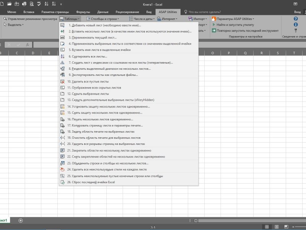The height and width of the screenshot is (230, 306).
Task: Open the Интернет dropdown
Action: tap(167, 19)
